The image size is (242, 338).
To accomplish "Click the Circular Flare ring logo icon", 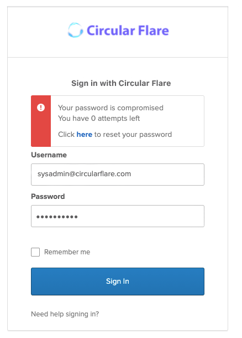I will coord(75,30).
